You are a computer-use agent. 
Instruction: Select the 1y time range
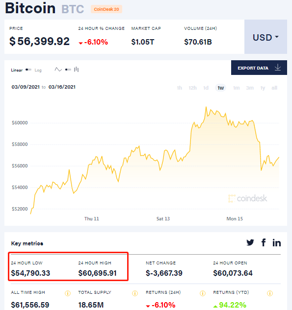pyautogui.click(x=263, y=88)
